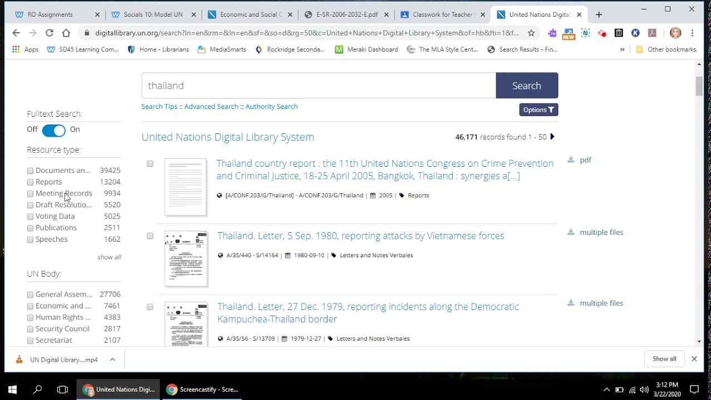Click the browser Forward arrow

click(33, 33)
